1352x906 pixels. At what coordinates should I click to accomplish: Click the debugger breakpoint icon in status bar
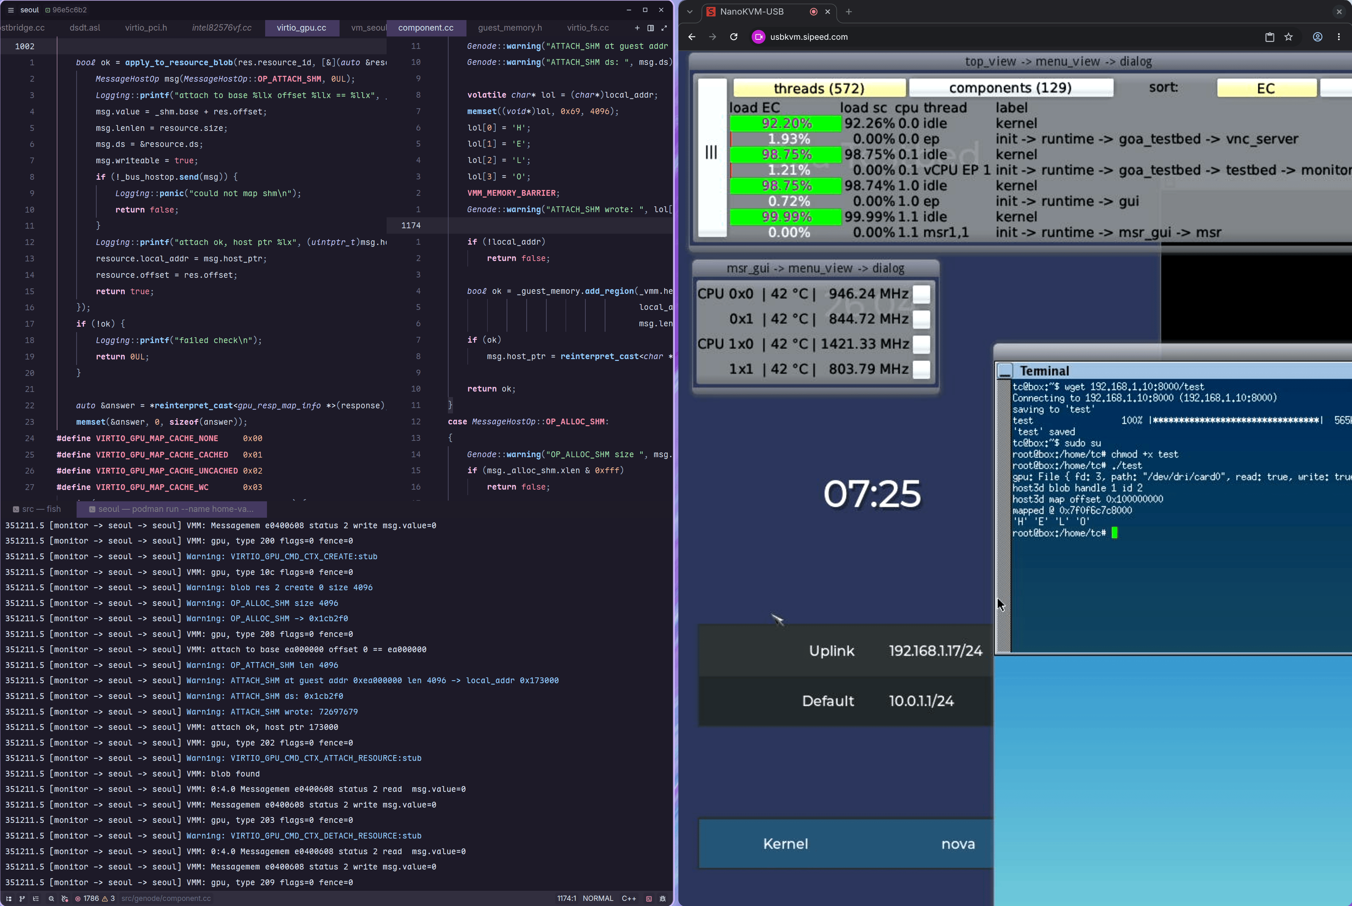pos(64,898)
